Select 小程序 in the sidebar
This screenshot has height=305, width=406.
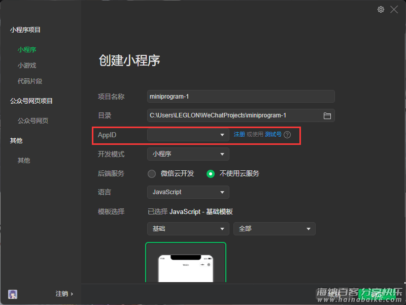tap(27, 49)
